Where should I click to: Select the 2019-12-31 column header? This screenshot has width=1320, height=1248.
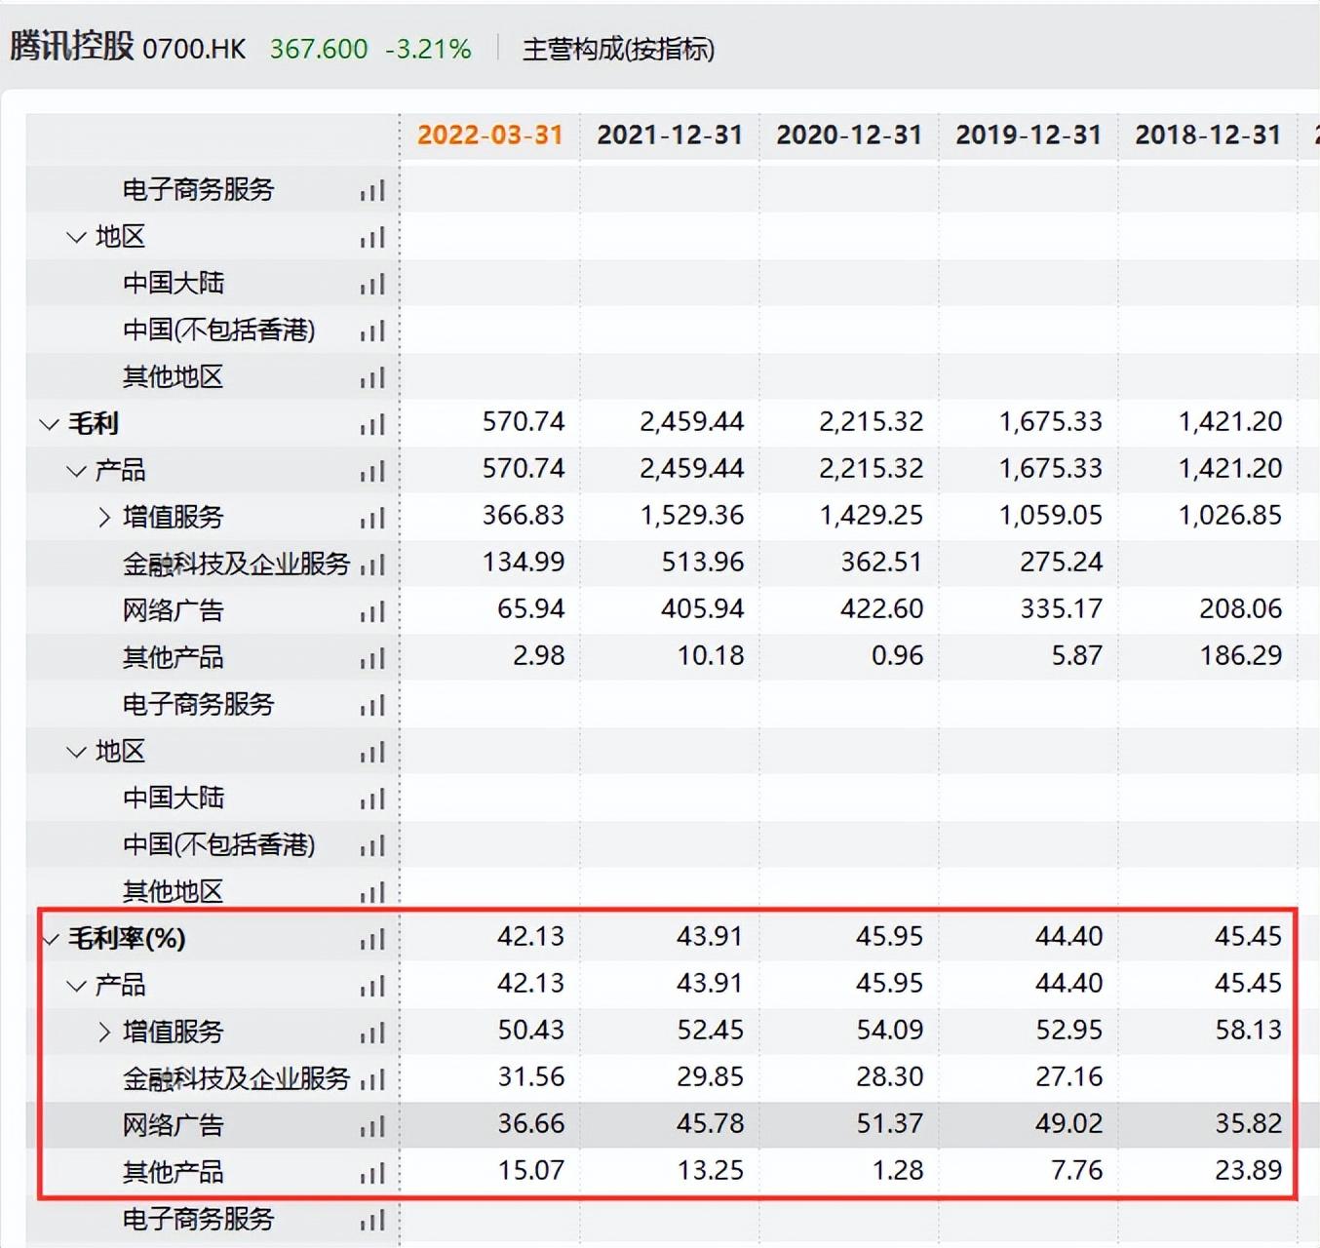pyautogui.click(x=1029, y=135)
